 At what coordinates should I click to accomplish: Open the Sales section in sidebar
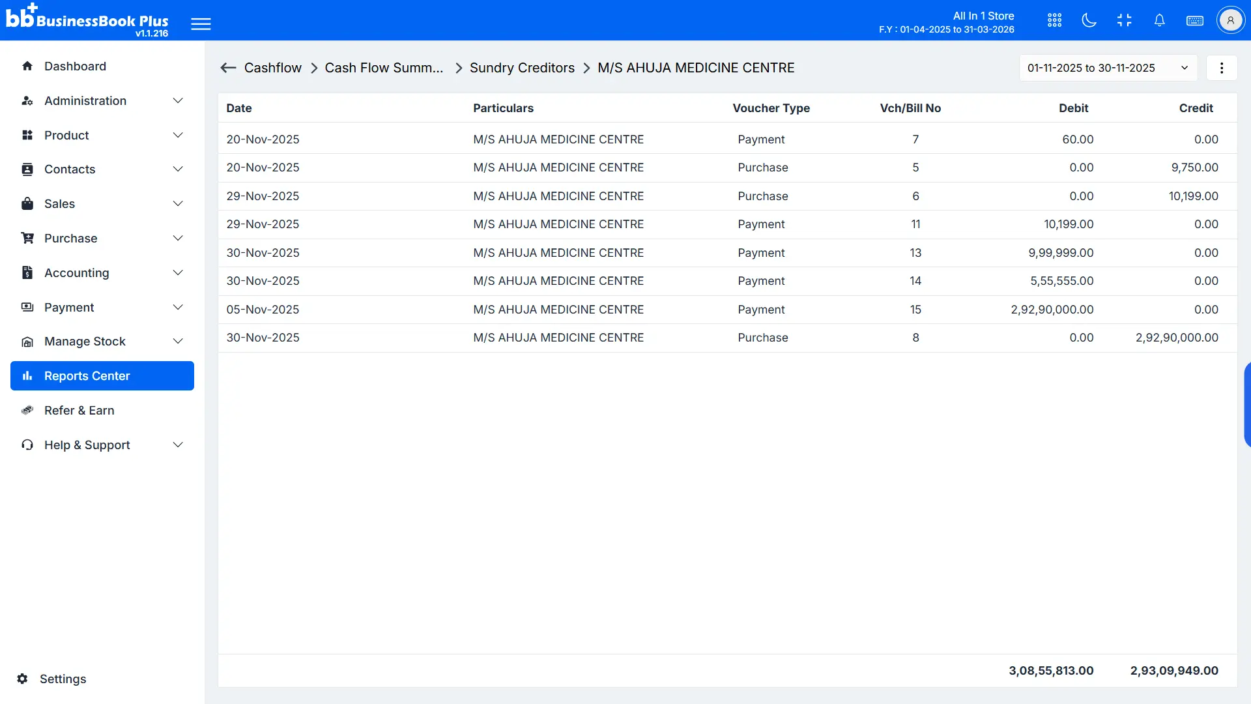pyautogui.click(x=102, y=203)
